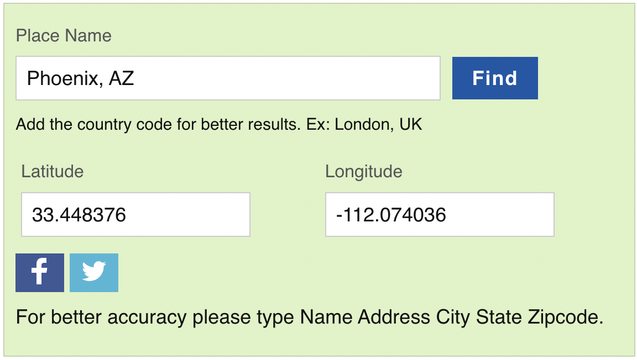This screenshot has width=637, height=360.
Task: Click the Find button
Action: tap(494, 78)
